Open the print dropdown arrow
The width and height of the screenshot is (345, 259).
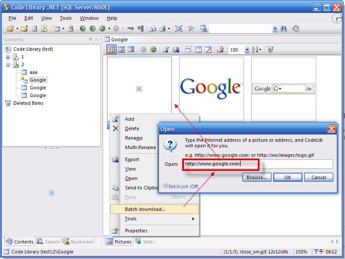169,29
